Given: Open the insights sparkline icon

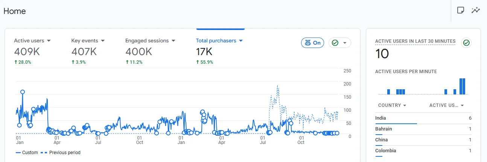Looking at the screenshot, I should pyautogui.click(x=476, y=10).
